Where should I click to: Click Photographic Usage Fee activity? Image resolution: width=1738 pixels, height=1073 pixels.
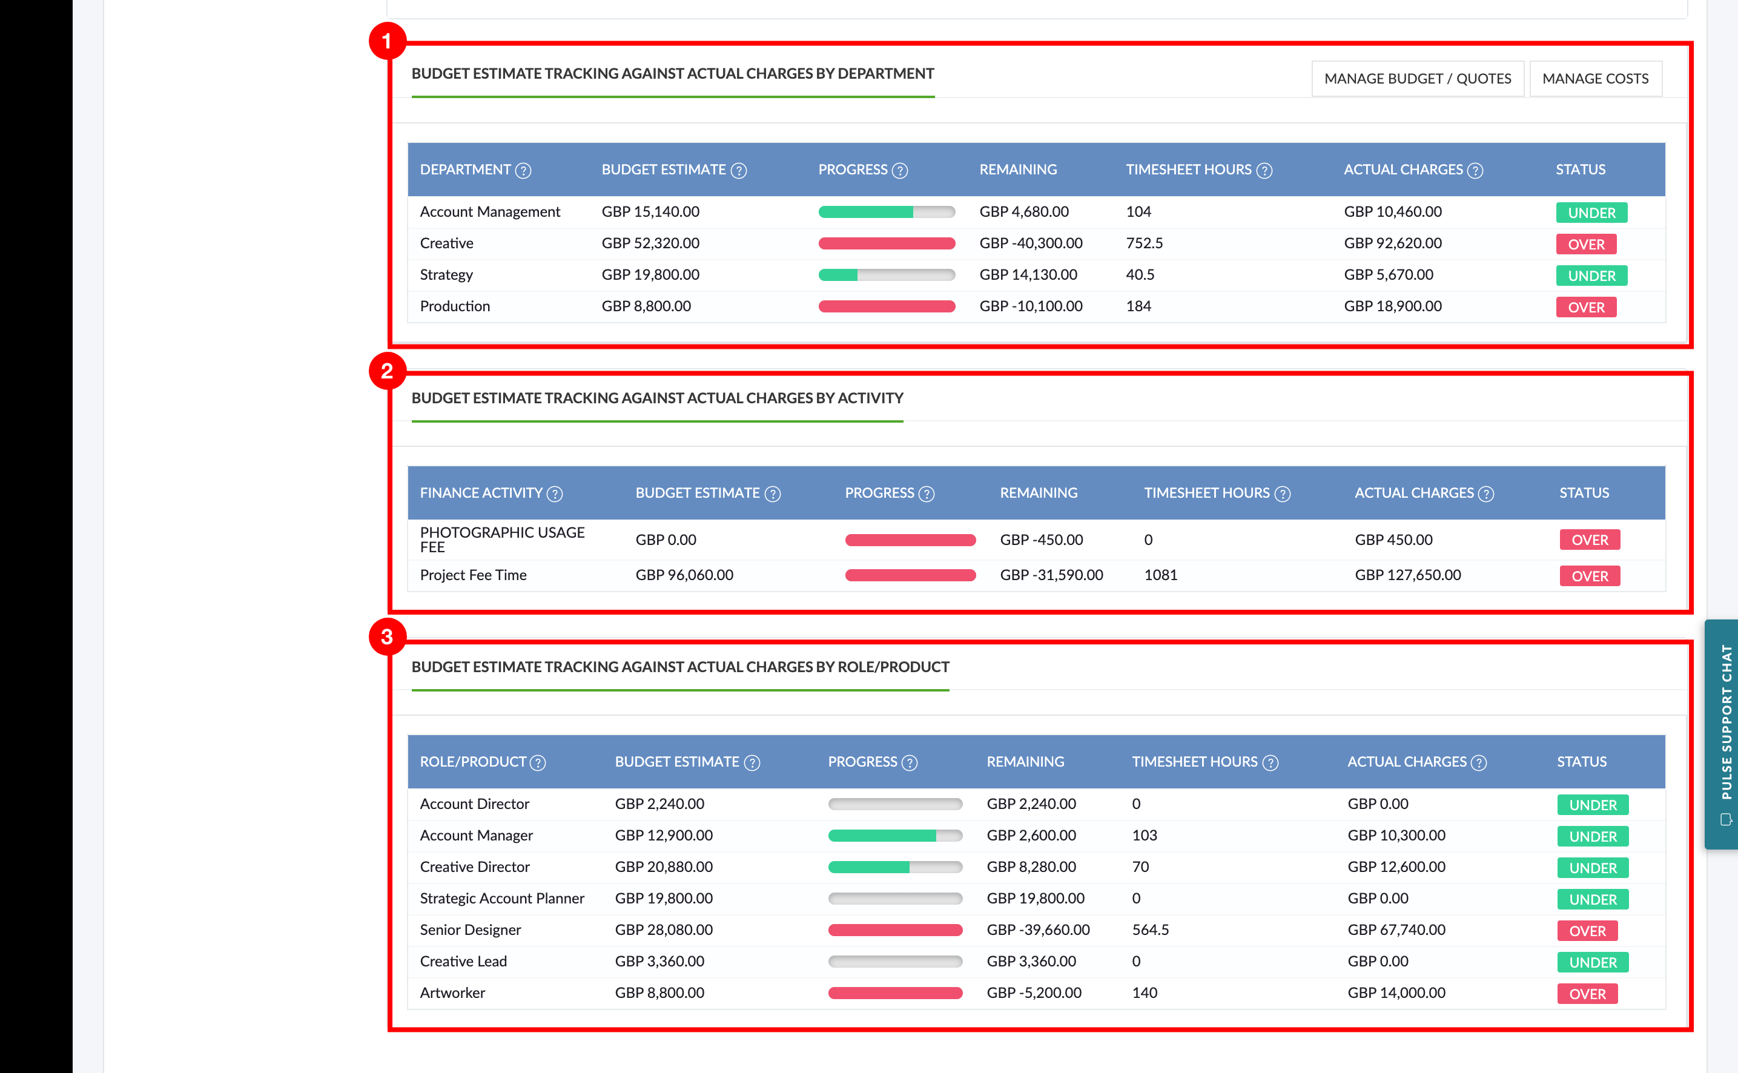(x=503, y=540)
